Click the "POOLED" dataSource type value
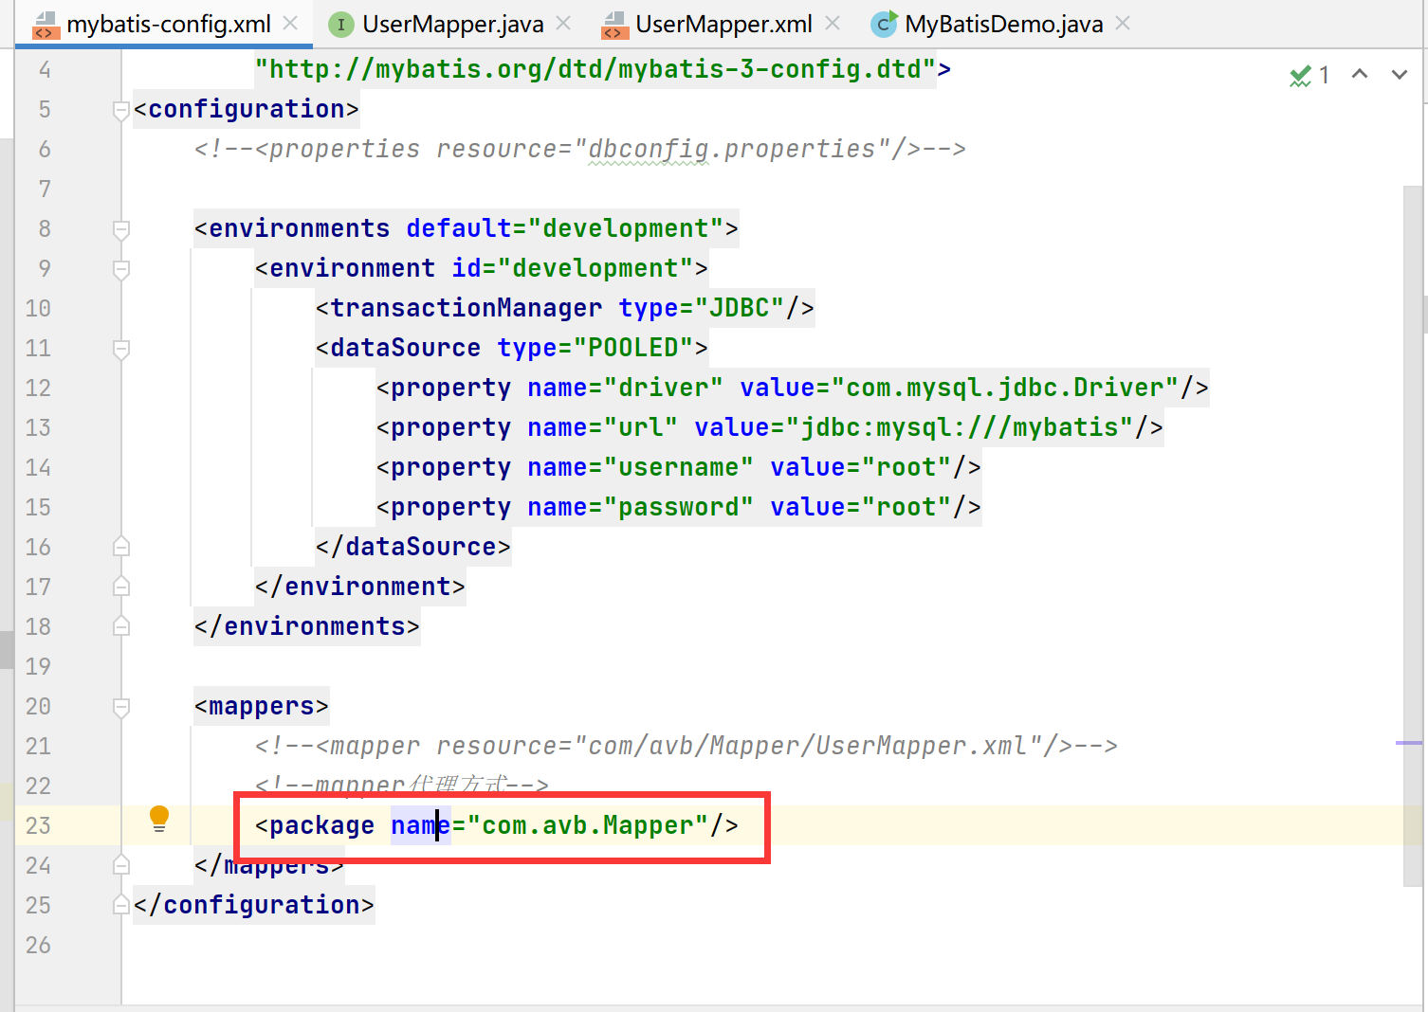 pos(633,348)
